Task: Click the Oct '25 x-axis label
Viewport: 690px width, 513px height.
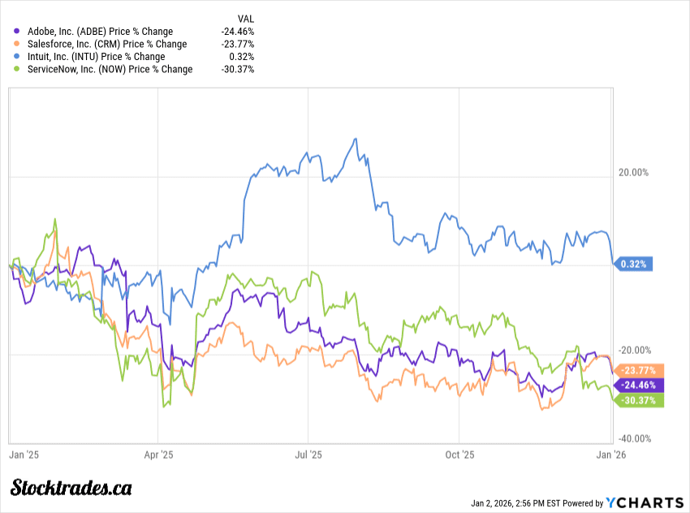Action: pos(459,455)
